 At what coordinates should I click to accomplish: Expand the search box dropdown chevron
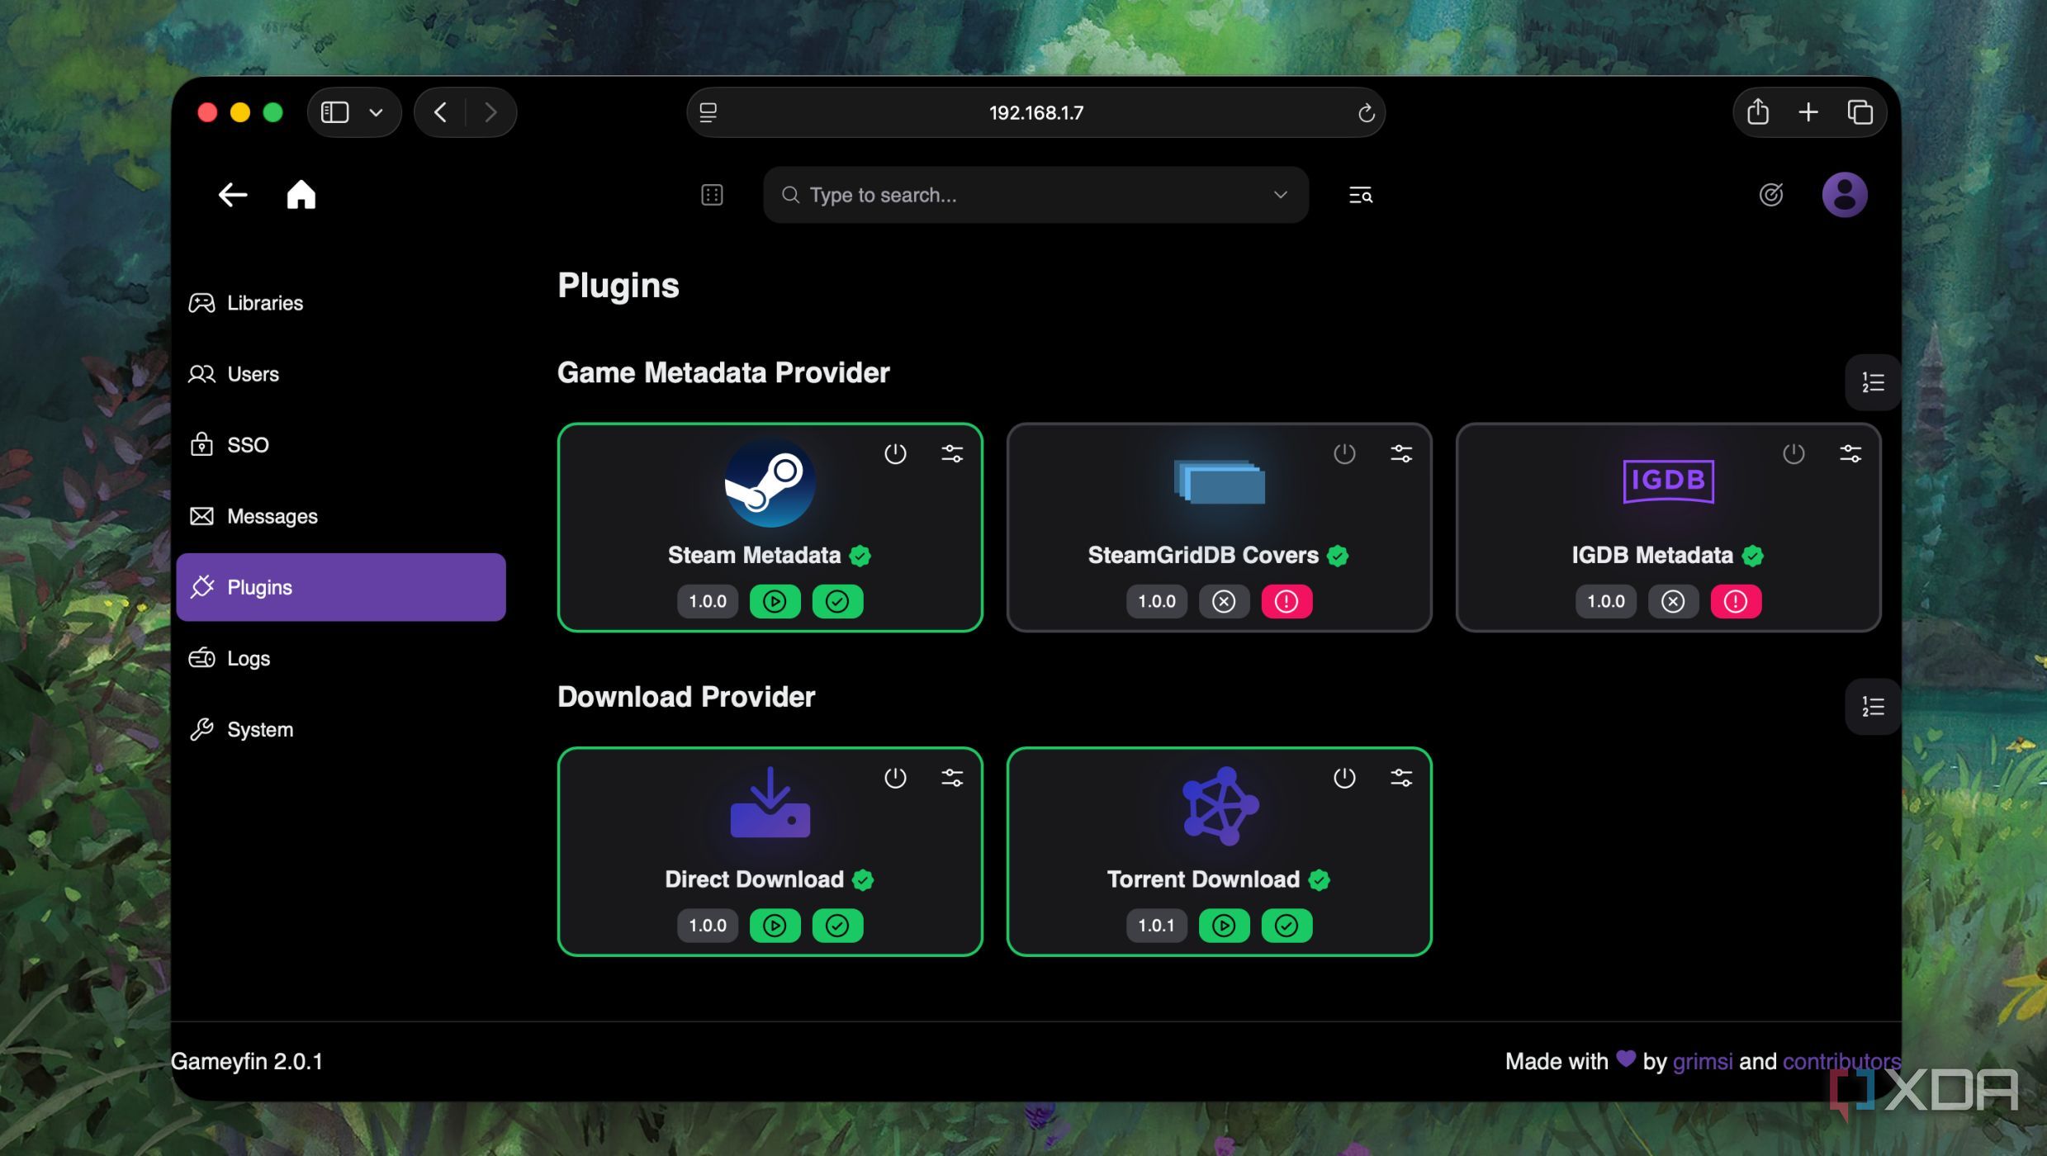1280,195
